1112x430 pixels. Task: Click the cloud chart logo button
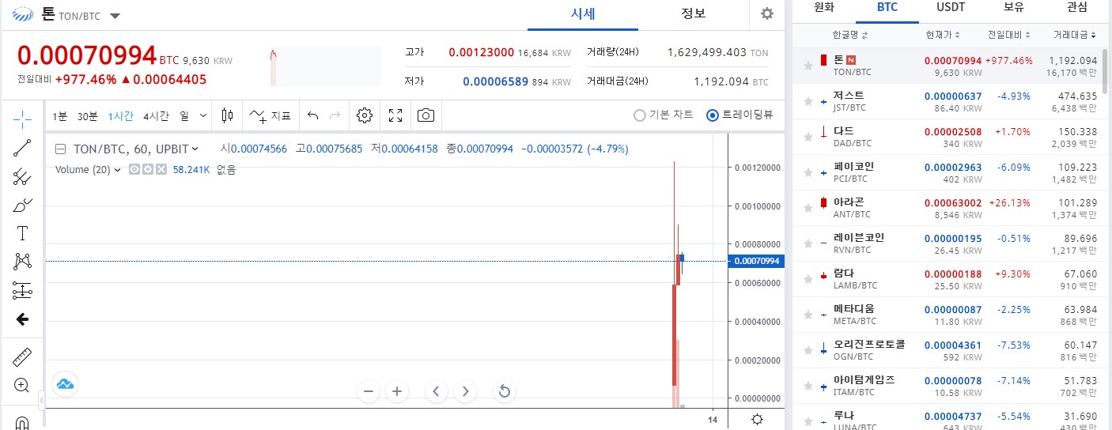[x=65, y=384]
